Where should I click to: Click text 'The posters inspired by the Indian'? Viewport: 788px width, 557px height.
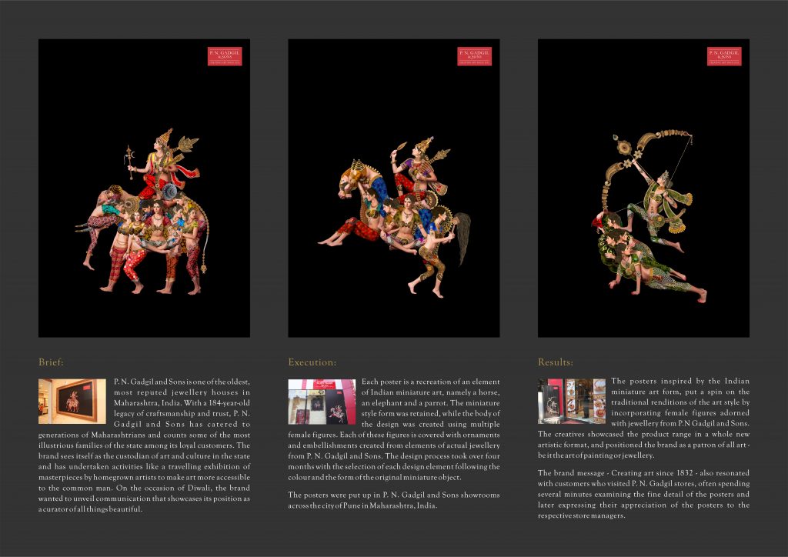click(680, 382)
